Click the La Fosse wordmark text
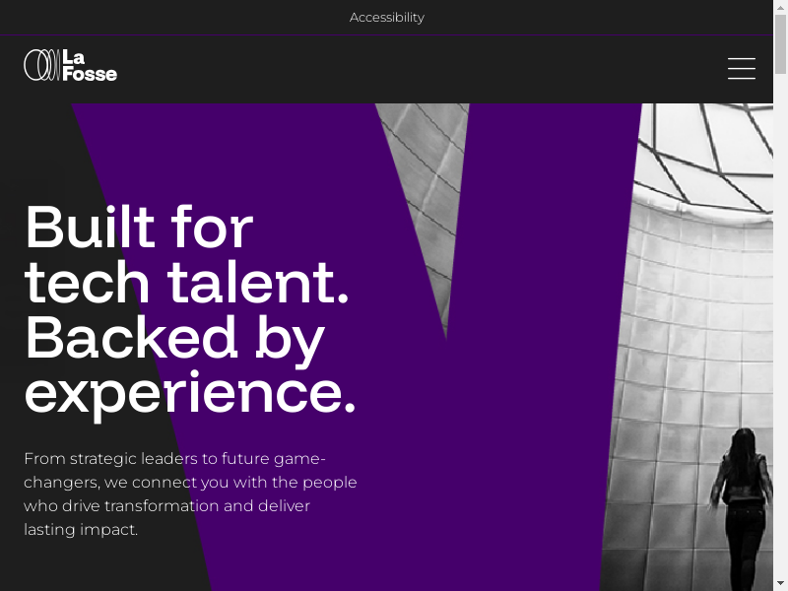 click(x=89, y=65)
